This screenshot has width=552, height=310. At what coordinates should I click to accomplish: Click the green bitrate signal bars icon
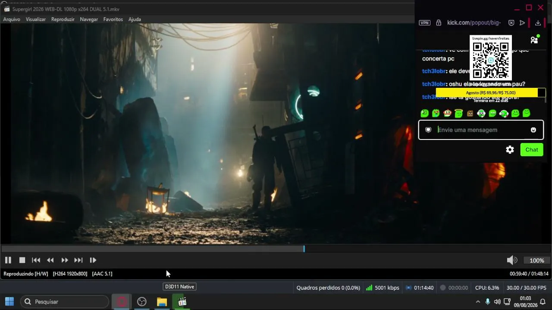369,288
